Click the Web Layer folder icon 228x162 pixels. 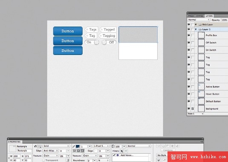pyautogui.click(x=200, y=25)
